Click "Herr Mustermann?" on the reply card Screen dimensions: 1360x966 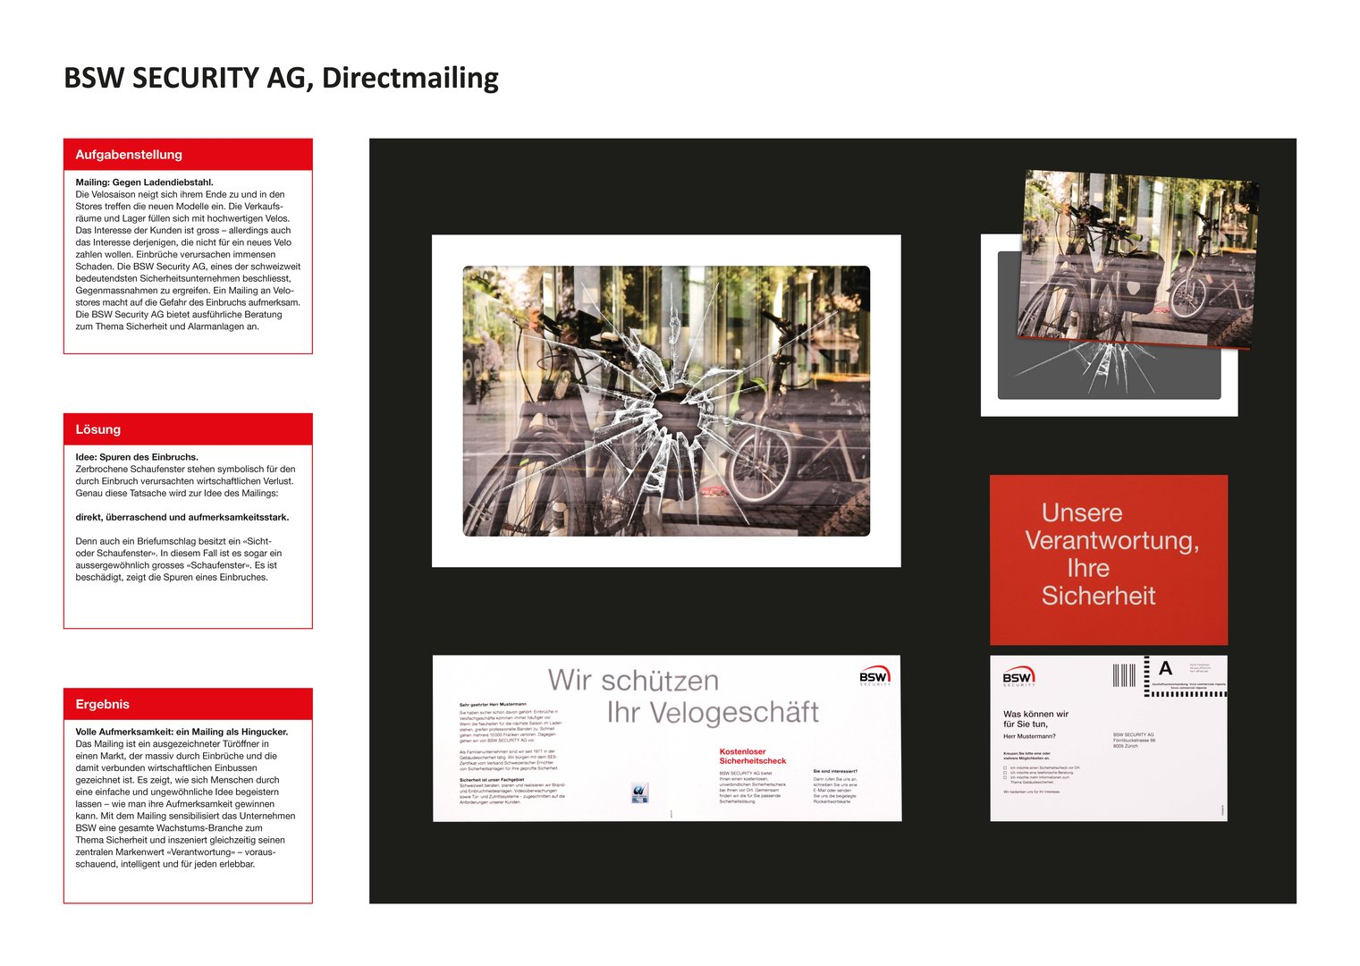tap(1029, 737)
